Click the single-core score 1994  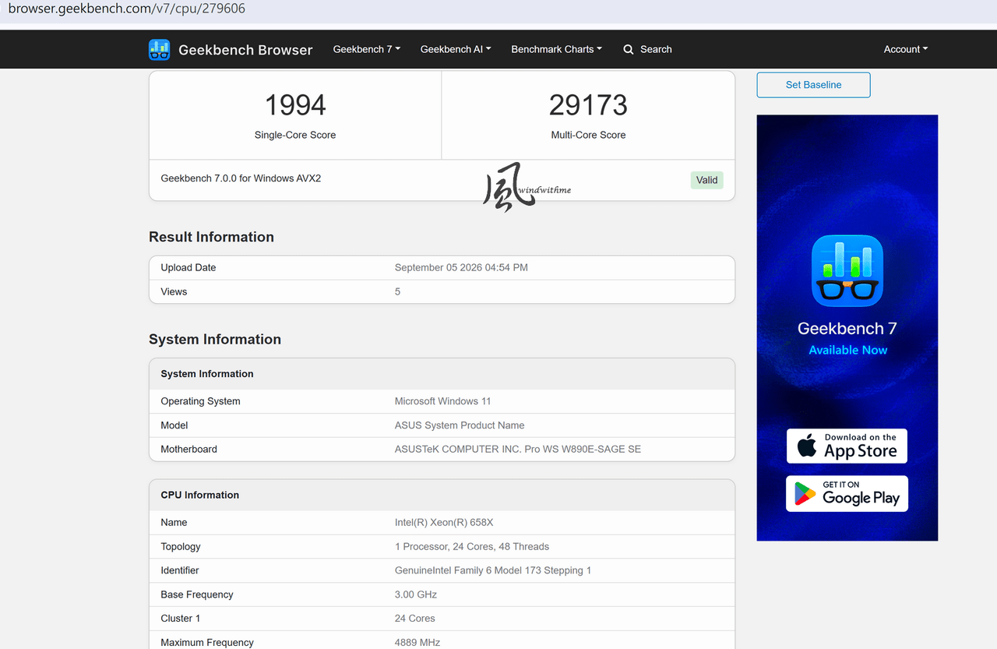[295, 105]
